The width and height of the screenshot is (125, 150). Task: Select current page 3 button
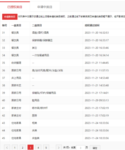pos(30,147)
